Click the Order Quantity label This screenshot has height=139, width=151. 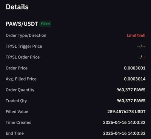(x=20, y=90)
